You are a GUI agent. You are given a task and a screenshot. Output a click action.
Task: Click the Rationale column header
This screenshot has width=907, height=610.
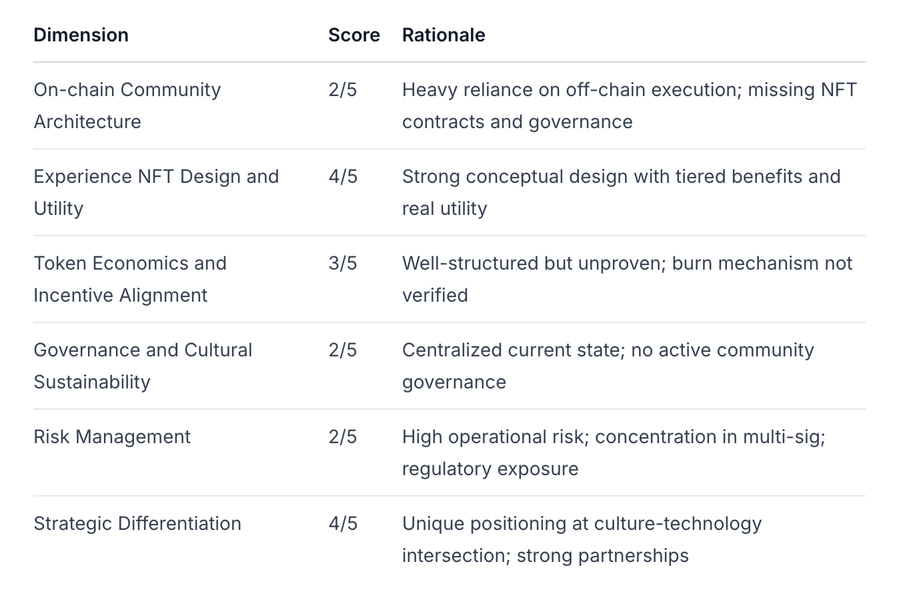pyautogui.click(x=443, y=35)
